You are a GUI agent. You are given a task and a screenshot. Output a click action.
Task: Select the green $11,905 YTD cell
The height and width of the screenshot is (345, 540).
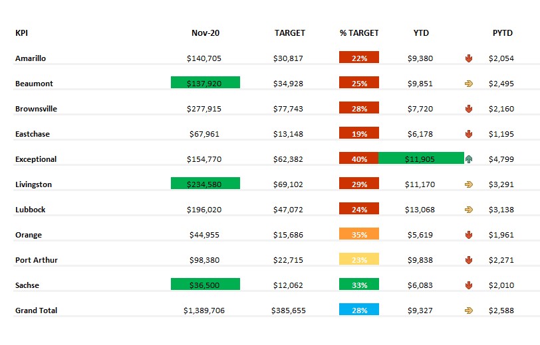(x=420, y=159)
